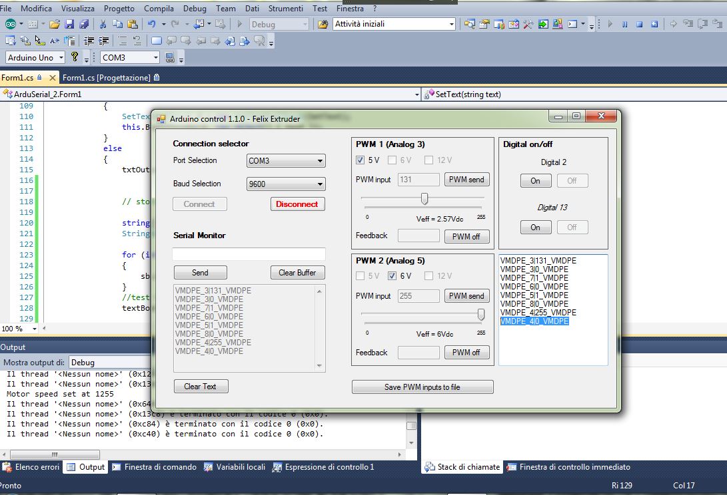Click the Cut scissors icon
Screen dimensions: 727x495
(103, 24)
